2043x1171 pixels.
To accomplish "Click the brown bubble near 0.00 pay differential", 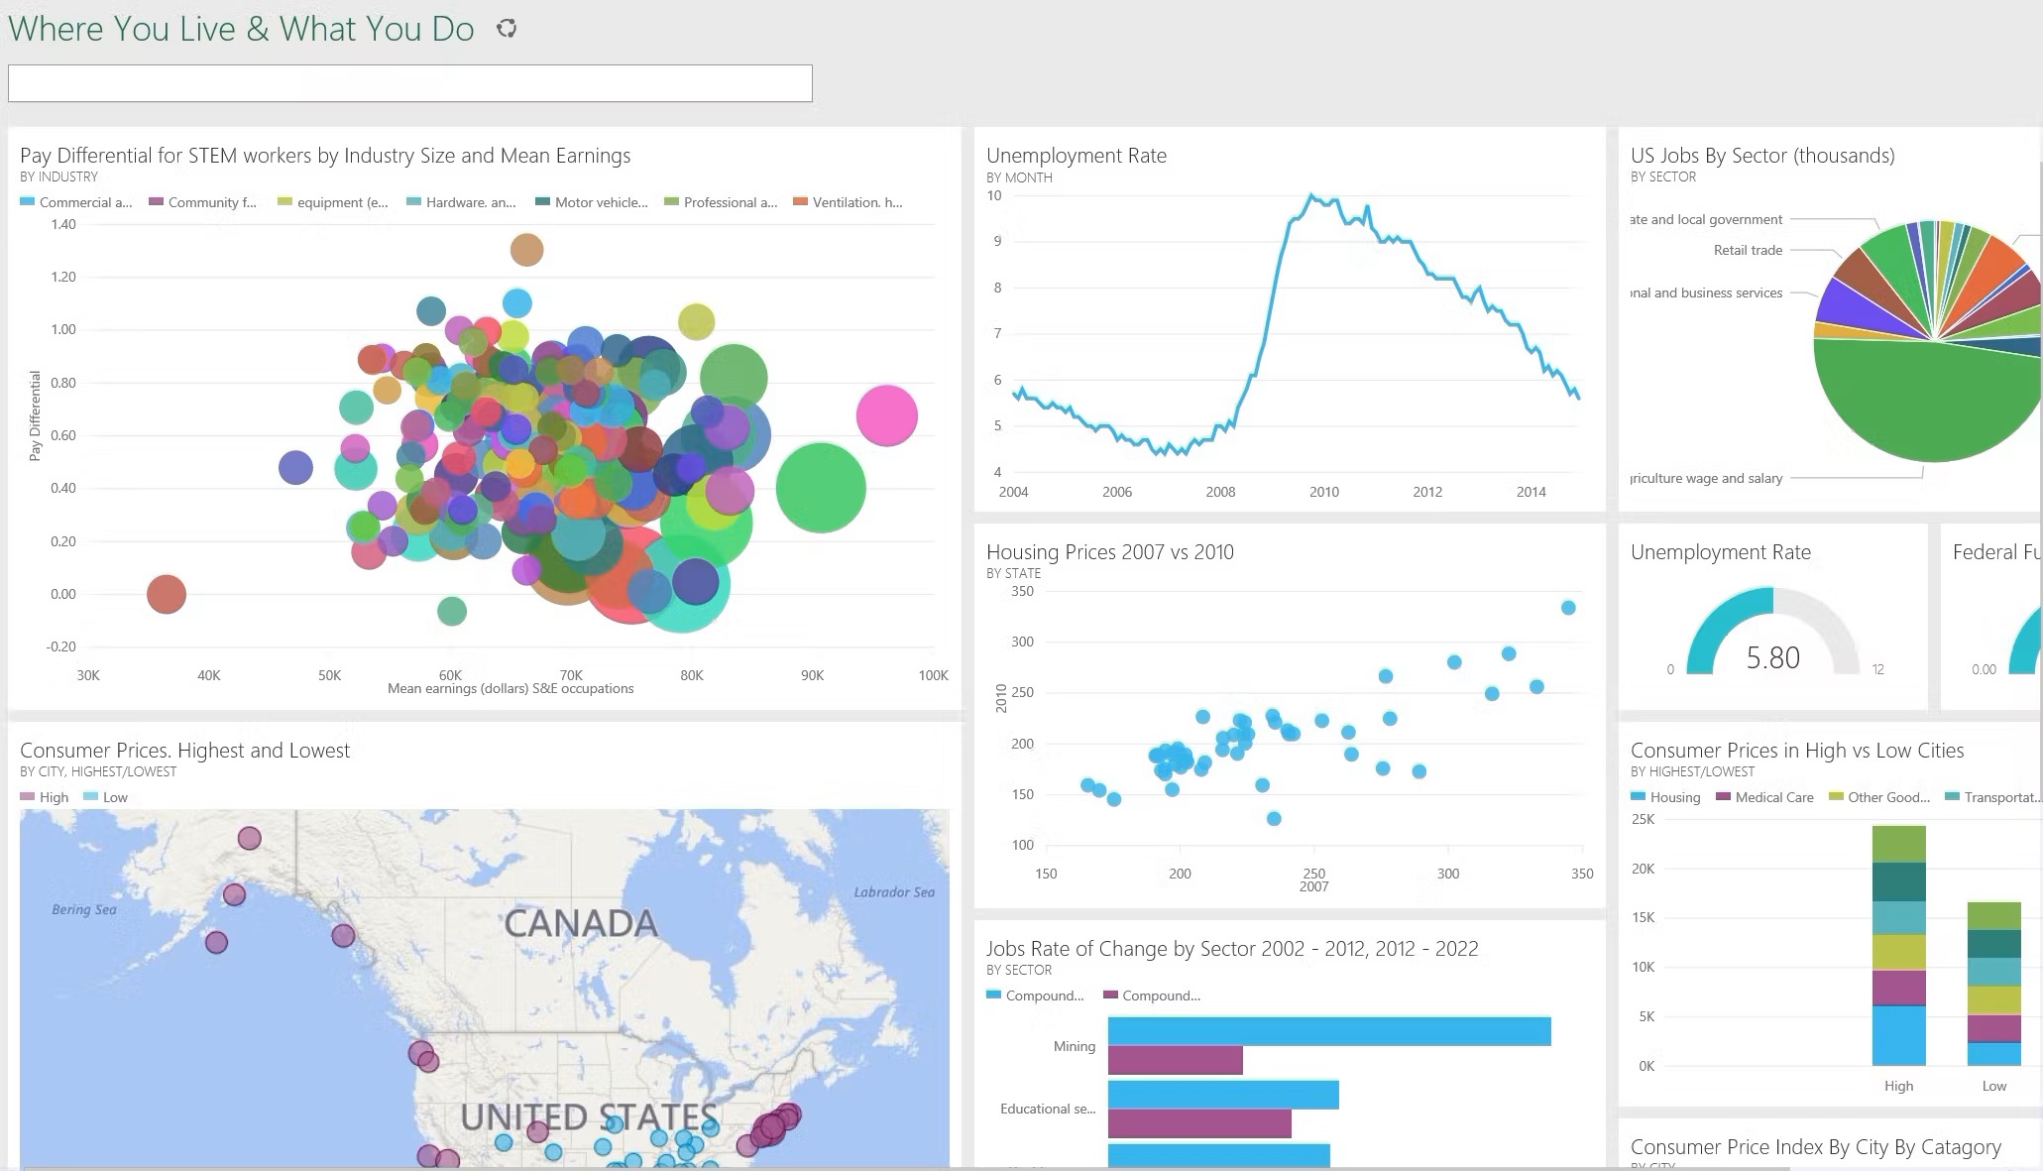I will point(167,595).
